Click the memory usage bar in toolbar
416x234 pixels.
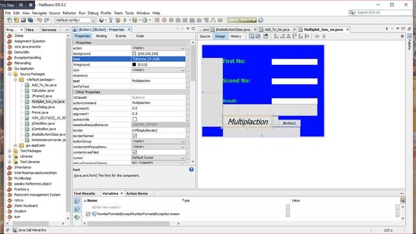[242, 20]
